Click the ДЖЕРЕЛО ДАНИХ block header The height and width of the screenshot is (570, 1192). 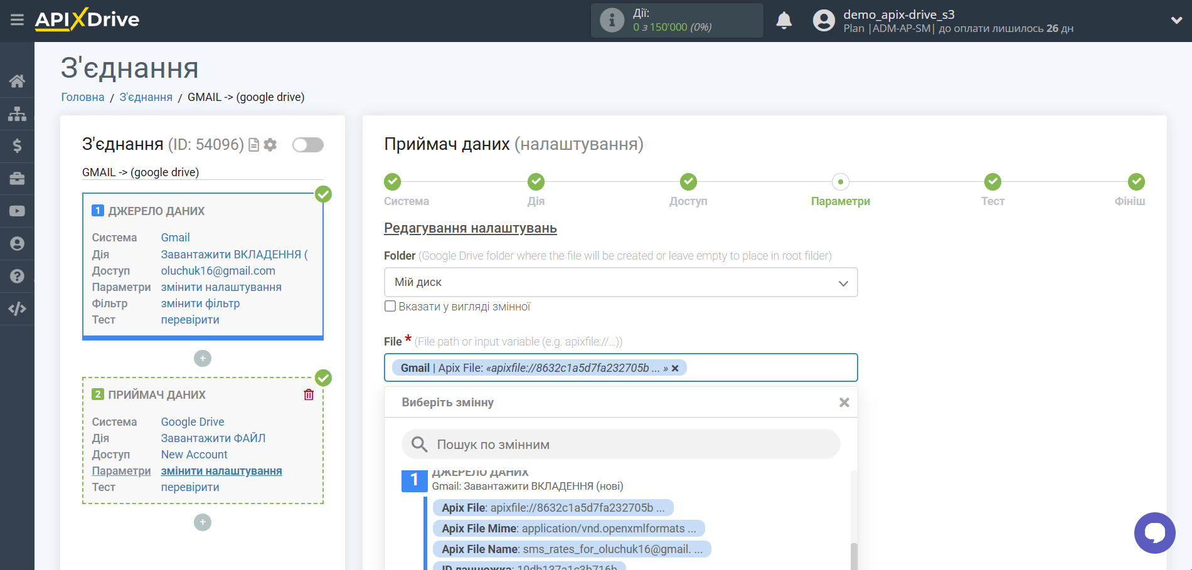point(156,211)
